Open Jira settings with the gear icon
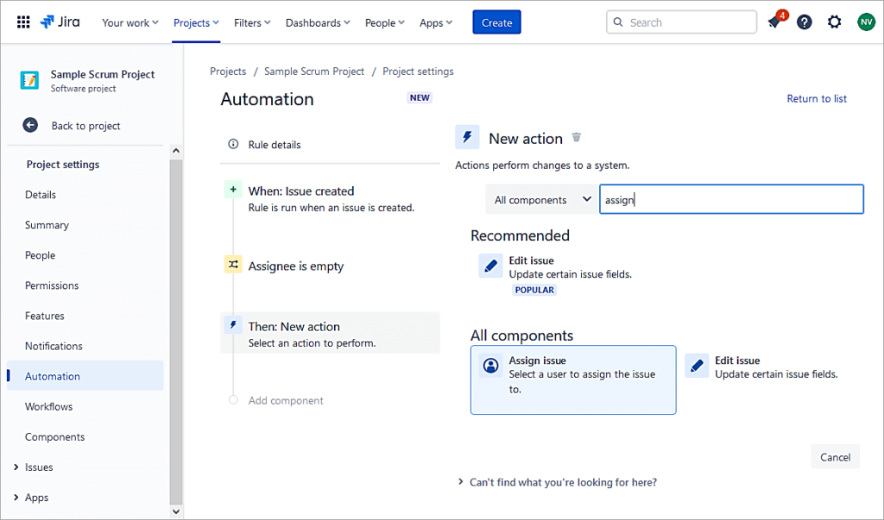The image size is (884, 520). (834, 22)
